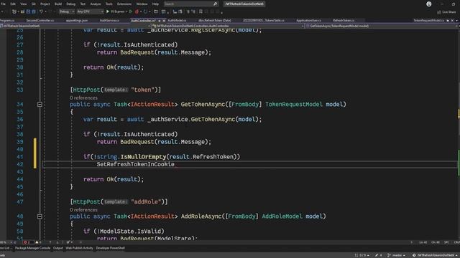Open Debug configuration dropdown
This screenshot has height=258, width=460.
tap(67, 11)
